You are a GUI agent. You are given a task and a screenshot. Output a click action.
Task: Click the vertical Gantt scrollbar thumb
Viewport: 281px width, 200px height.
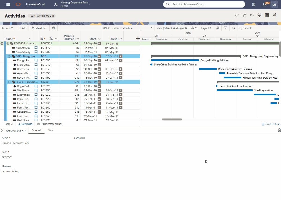pyautogui.click(x=280, y=49)
